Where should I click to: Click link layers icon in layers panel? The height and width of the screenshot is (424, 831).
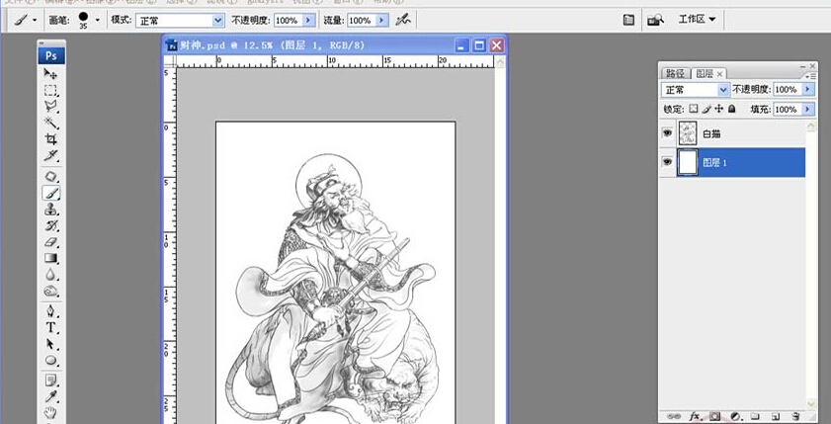point(674,416)
